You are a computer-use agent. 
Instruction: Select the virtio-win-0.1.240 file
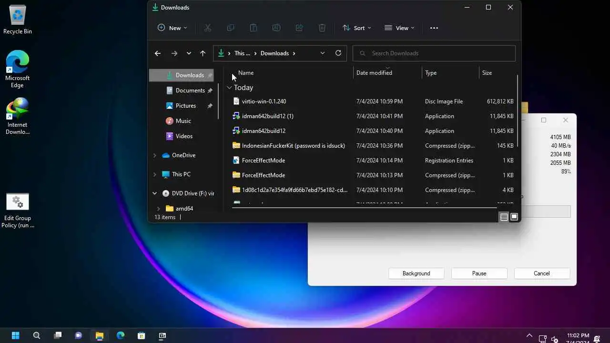tap(373, 101)
